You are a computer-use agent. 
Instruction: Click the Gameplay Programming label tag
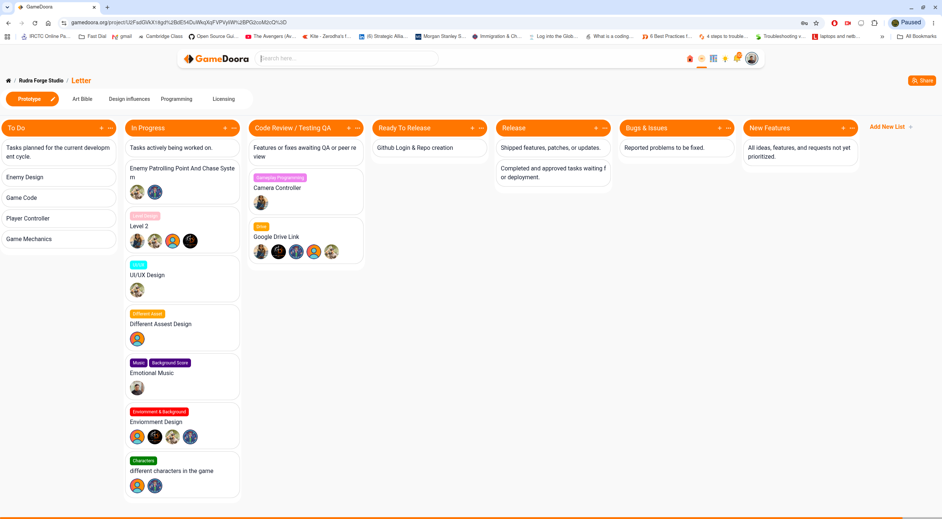280,178
